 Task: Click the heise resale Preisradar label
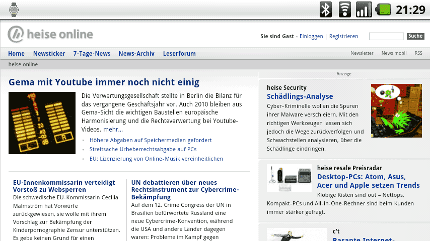coord(349,168)
